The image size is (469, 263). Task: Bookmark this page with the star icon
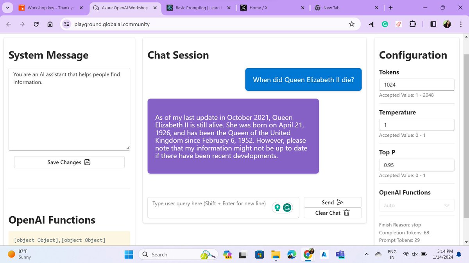tap(351, 24)
